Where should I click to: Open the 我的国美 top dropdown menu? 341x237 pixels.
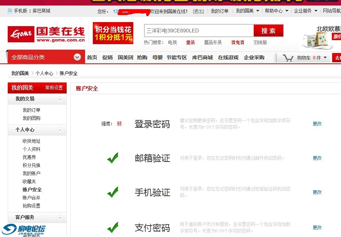pyautogui.click(x=247, y=11)
